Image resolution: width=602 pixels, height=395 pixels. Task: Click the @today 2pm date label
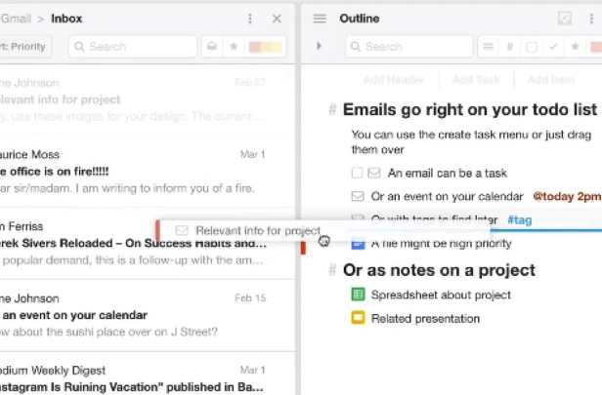coord(567,196)
